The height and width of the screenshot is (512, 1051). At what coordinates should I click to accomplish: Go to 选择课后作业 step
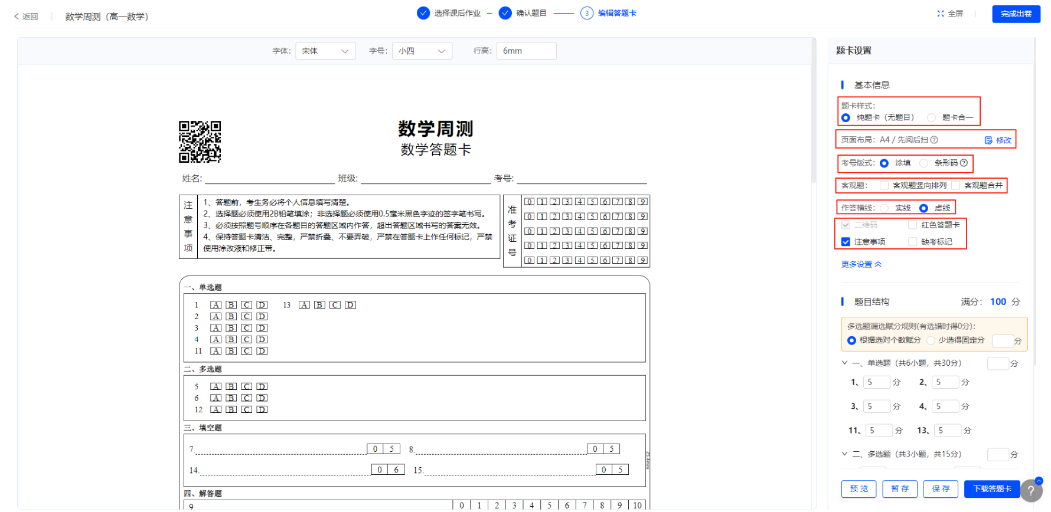[423, 13]
